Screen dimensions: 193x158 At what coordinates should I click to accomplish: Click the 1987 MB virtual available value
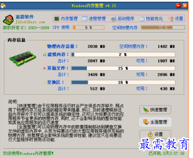coord(166,61)
